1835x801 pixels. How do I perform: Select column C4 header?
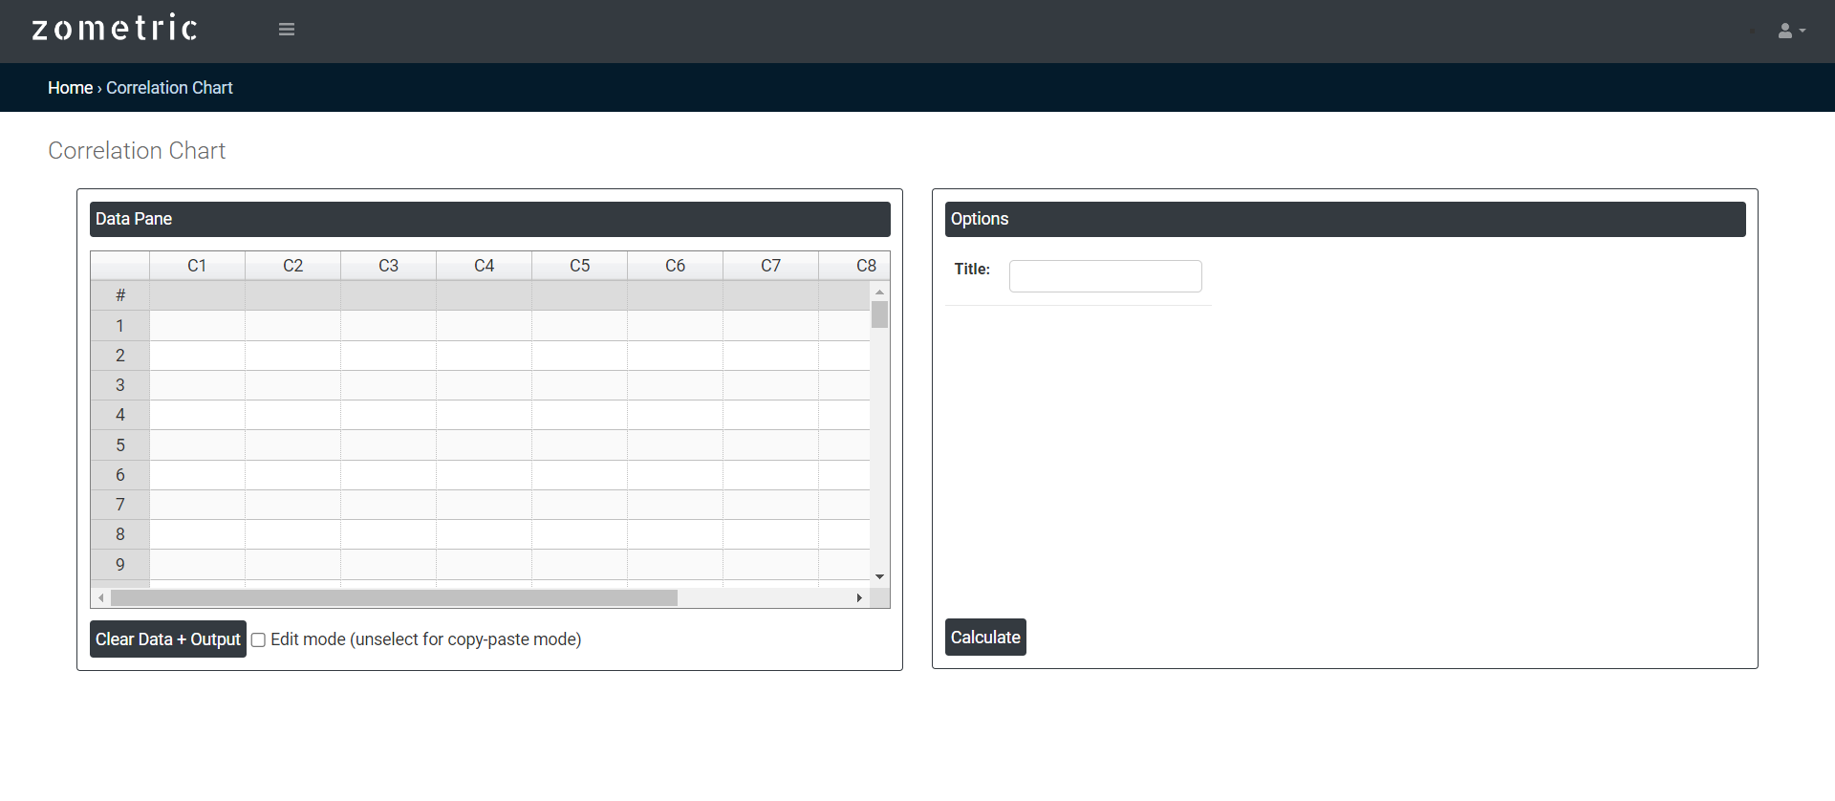pyautogui.click(x=484, y=266)
